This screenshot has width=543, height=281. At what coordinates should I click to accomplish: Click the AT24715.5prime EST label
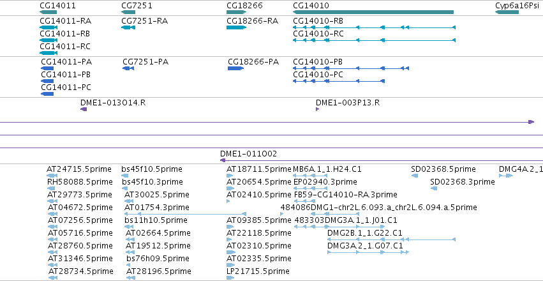pyautogui.click(x=79, y=169)
